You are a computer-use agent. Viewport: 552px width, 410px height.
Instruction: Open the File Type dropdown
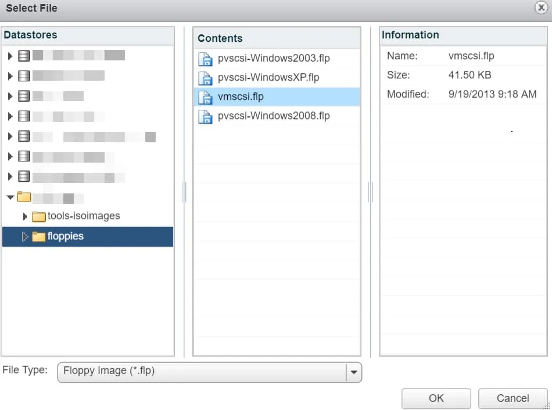[x=354, y=372]
